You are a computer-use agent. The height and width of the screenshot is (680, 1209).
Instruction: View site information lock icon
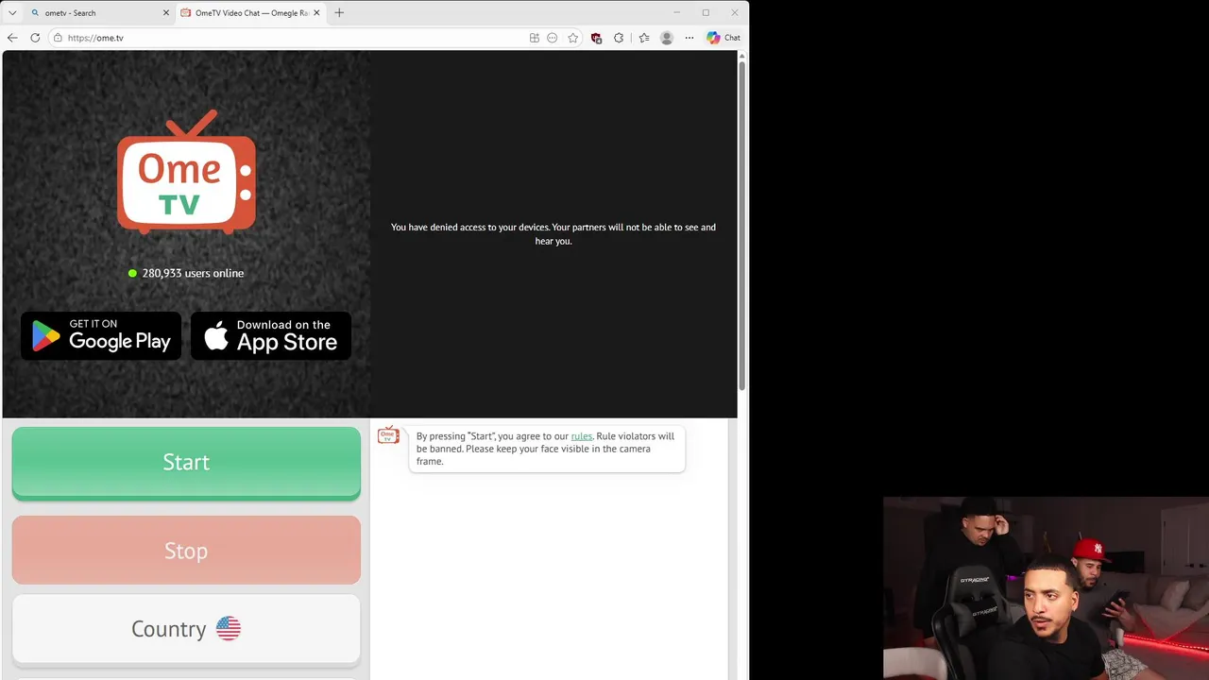click(58, 38)
